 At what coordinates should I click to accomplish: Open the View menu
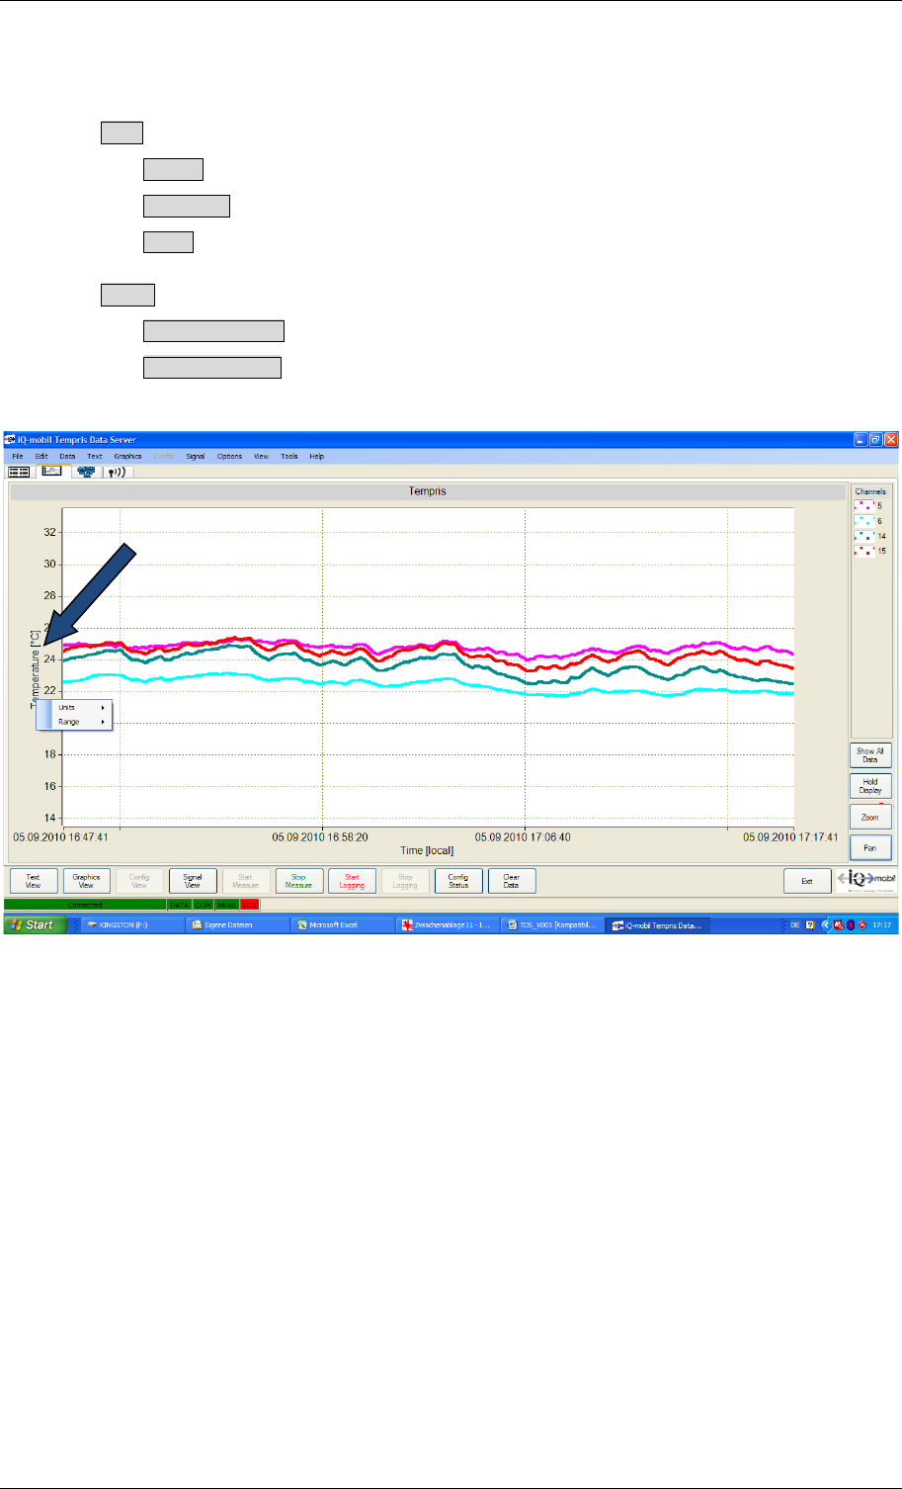tap(261, 457)
